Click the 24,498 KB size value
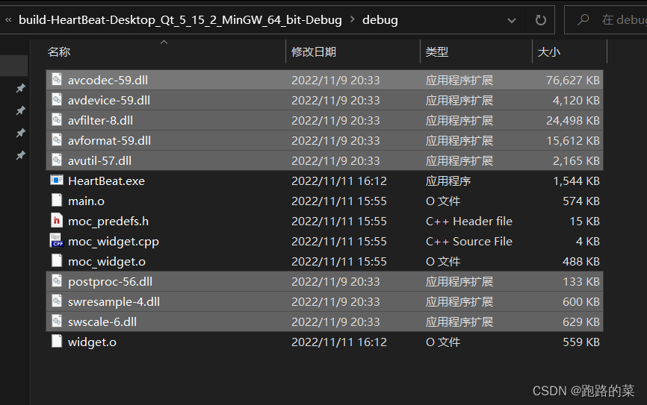This screenshot has height=405, width=647. 573,120
